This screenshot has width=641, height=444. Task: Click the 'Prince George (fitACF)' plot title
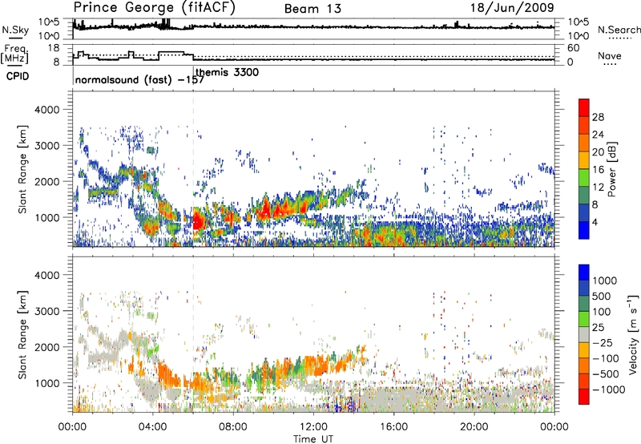coord(155,8)
